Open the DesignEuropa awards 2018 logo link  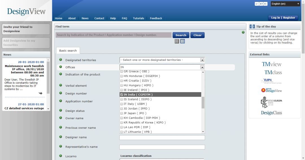coord(271,102)
